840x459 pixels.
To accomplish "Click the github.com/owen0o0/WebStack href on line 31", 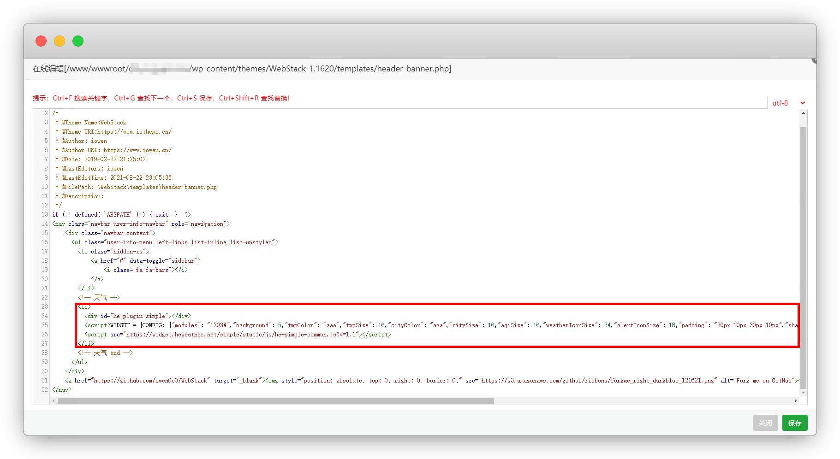I will point(151,381).
